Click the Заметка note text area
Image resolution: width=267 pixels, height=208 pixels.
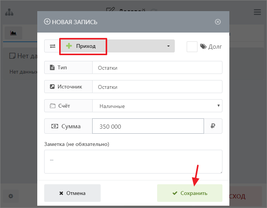pos(133,161)
